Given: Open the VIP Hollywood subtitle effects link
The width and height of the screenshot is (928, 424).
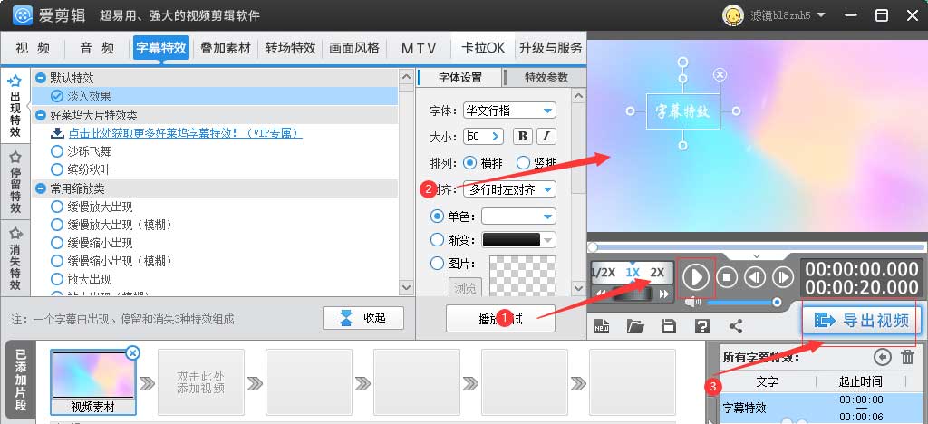Looking at the screenshot, I should pos(186,133).
